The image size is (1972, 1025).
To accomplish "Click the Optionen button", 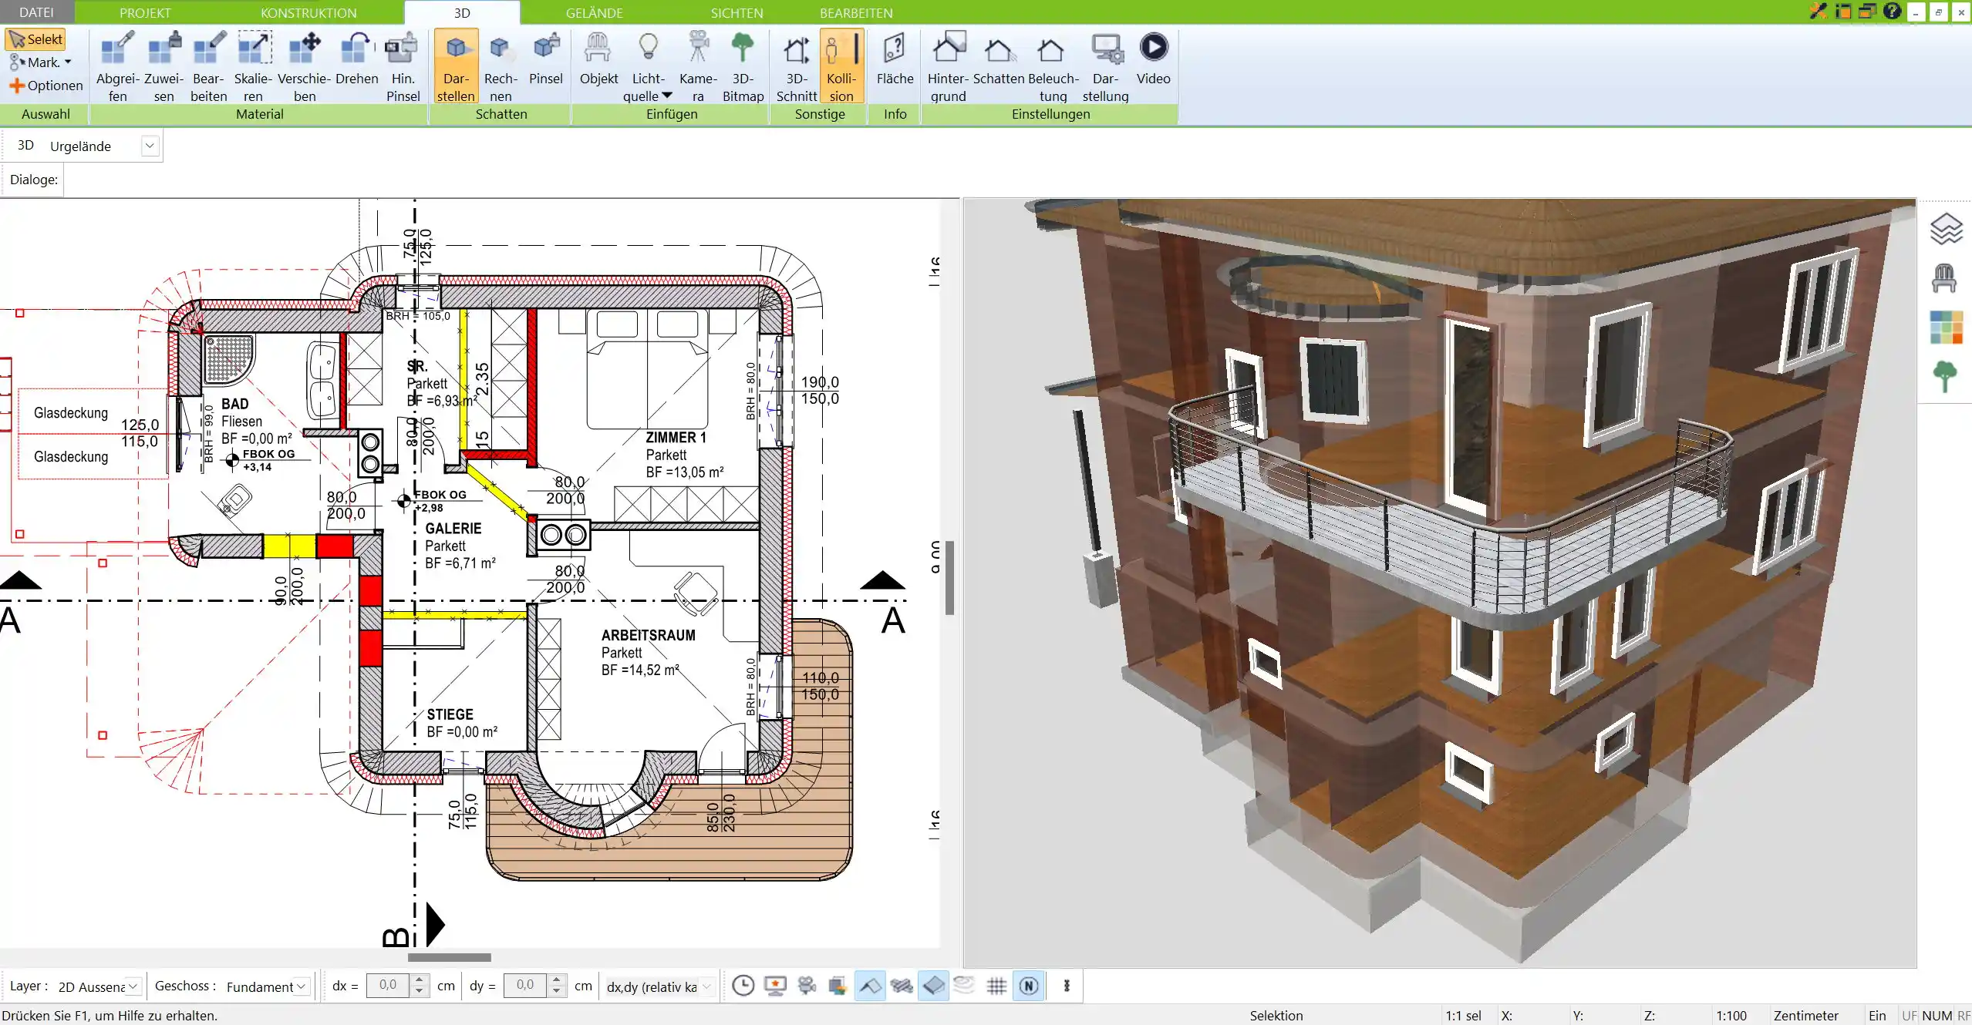I will point(45,85).
